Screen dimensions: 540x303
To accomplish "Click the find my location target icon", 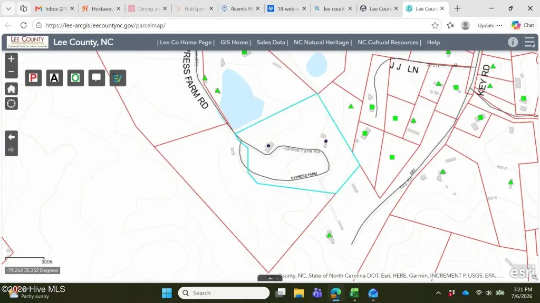I will coord(11,104).
